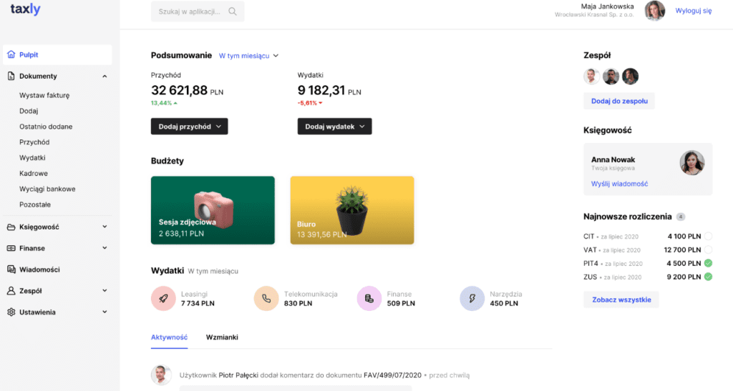Open Wiadomości from the sidebar
The height and width of the screenshot is (391, 733).
[39, 269]
